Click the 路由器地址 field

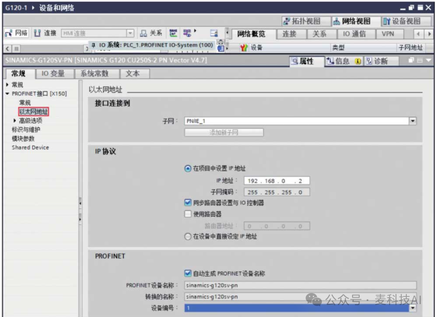(277, 226)
